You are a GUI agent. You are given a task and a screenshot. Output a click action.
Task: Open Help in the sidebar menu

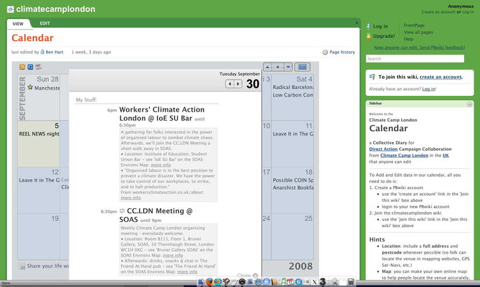pyautogui.click(x=409, y=39)
